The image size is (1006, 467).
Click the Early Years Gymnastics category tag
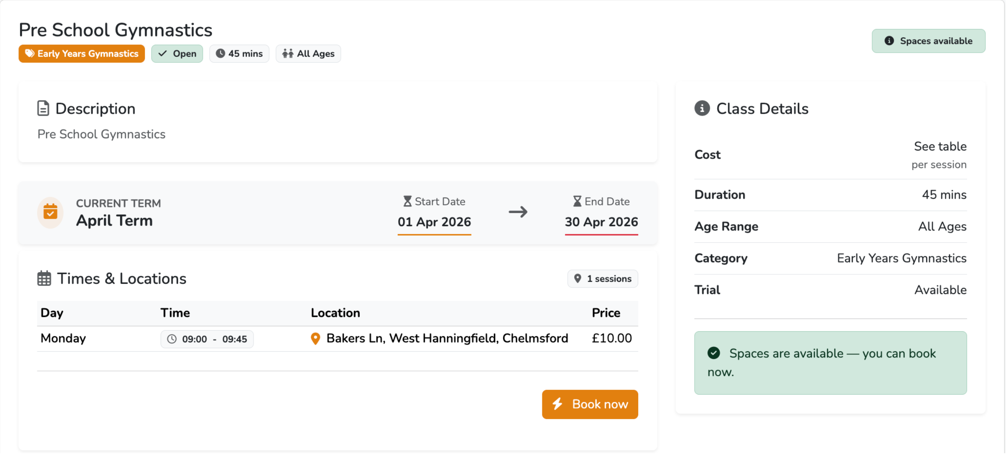pyautogui.click(x=82, y=54)
